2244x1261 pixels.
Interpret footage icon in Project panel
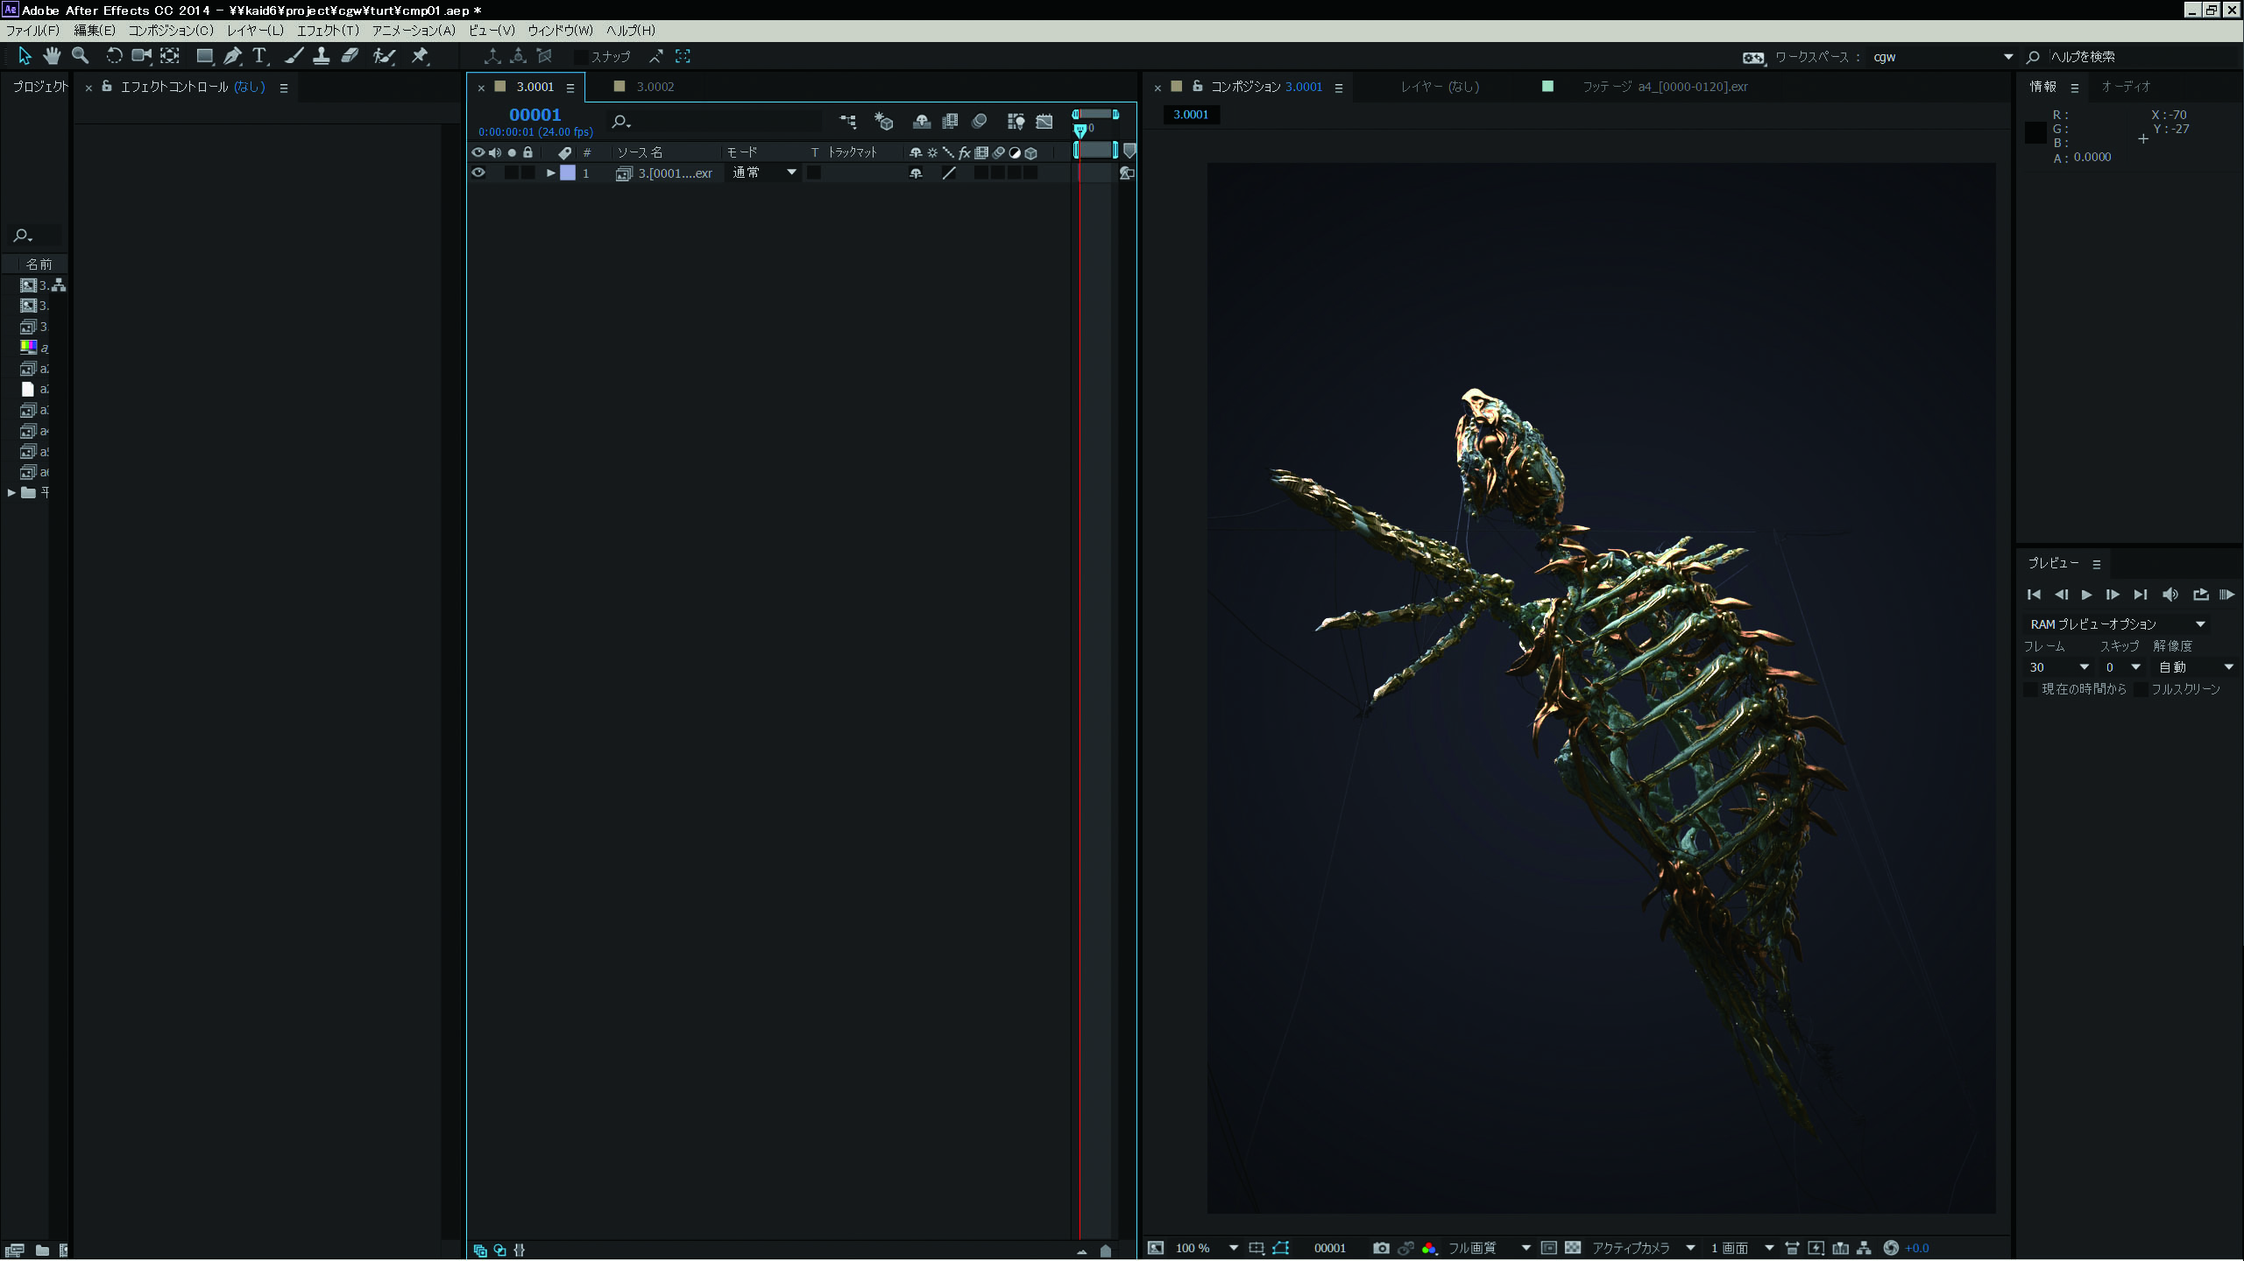[14, 1250]
